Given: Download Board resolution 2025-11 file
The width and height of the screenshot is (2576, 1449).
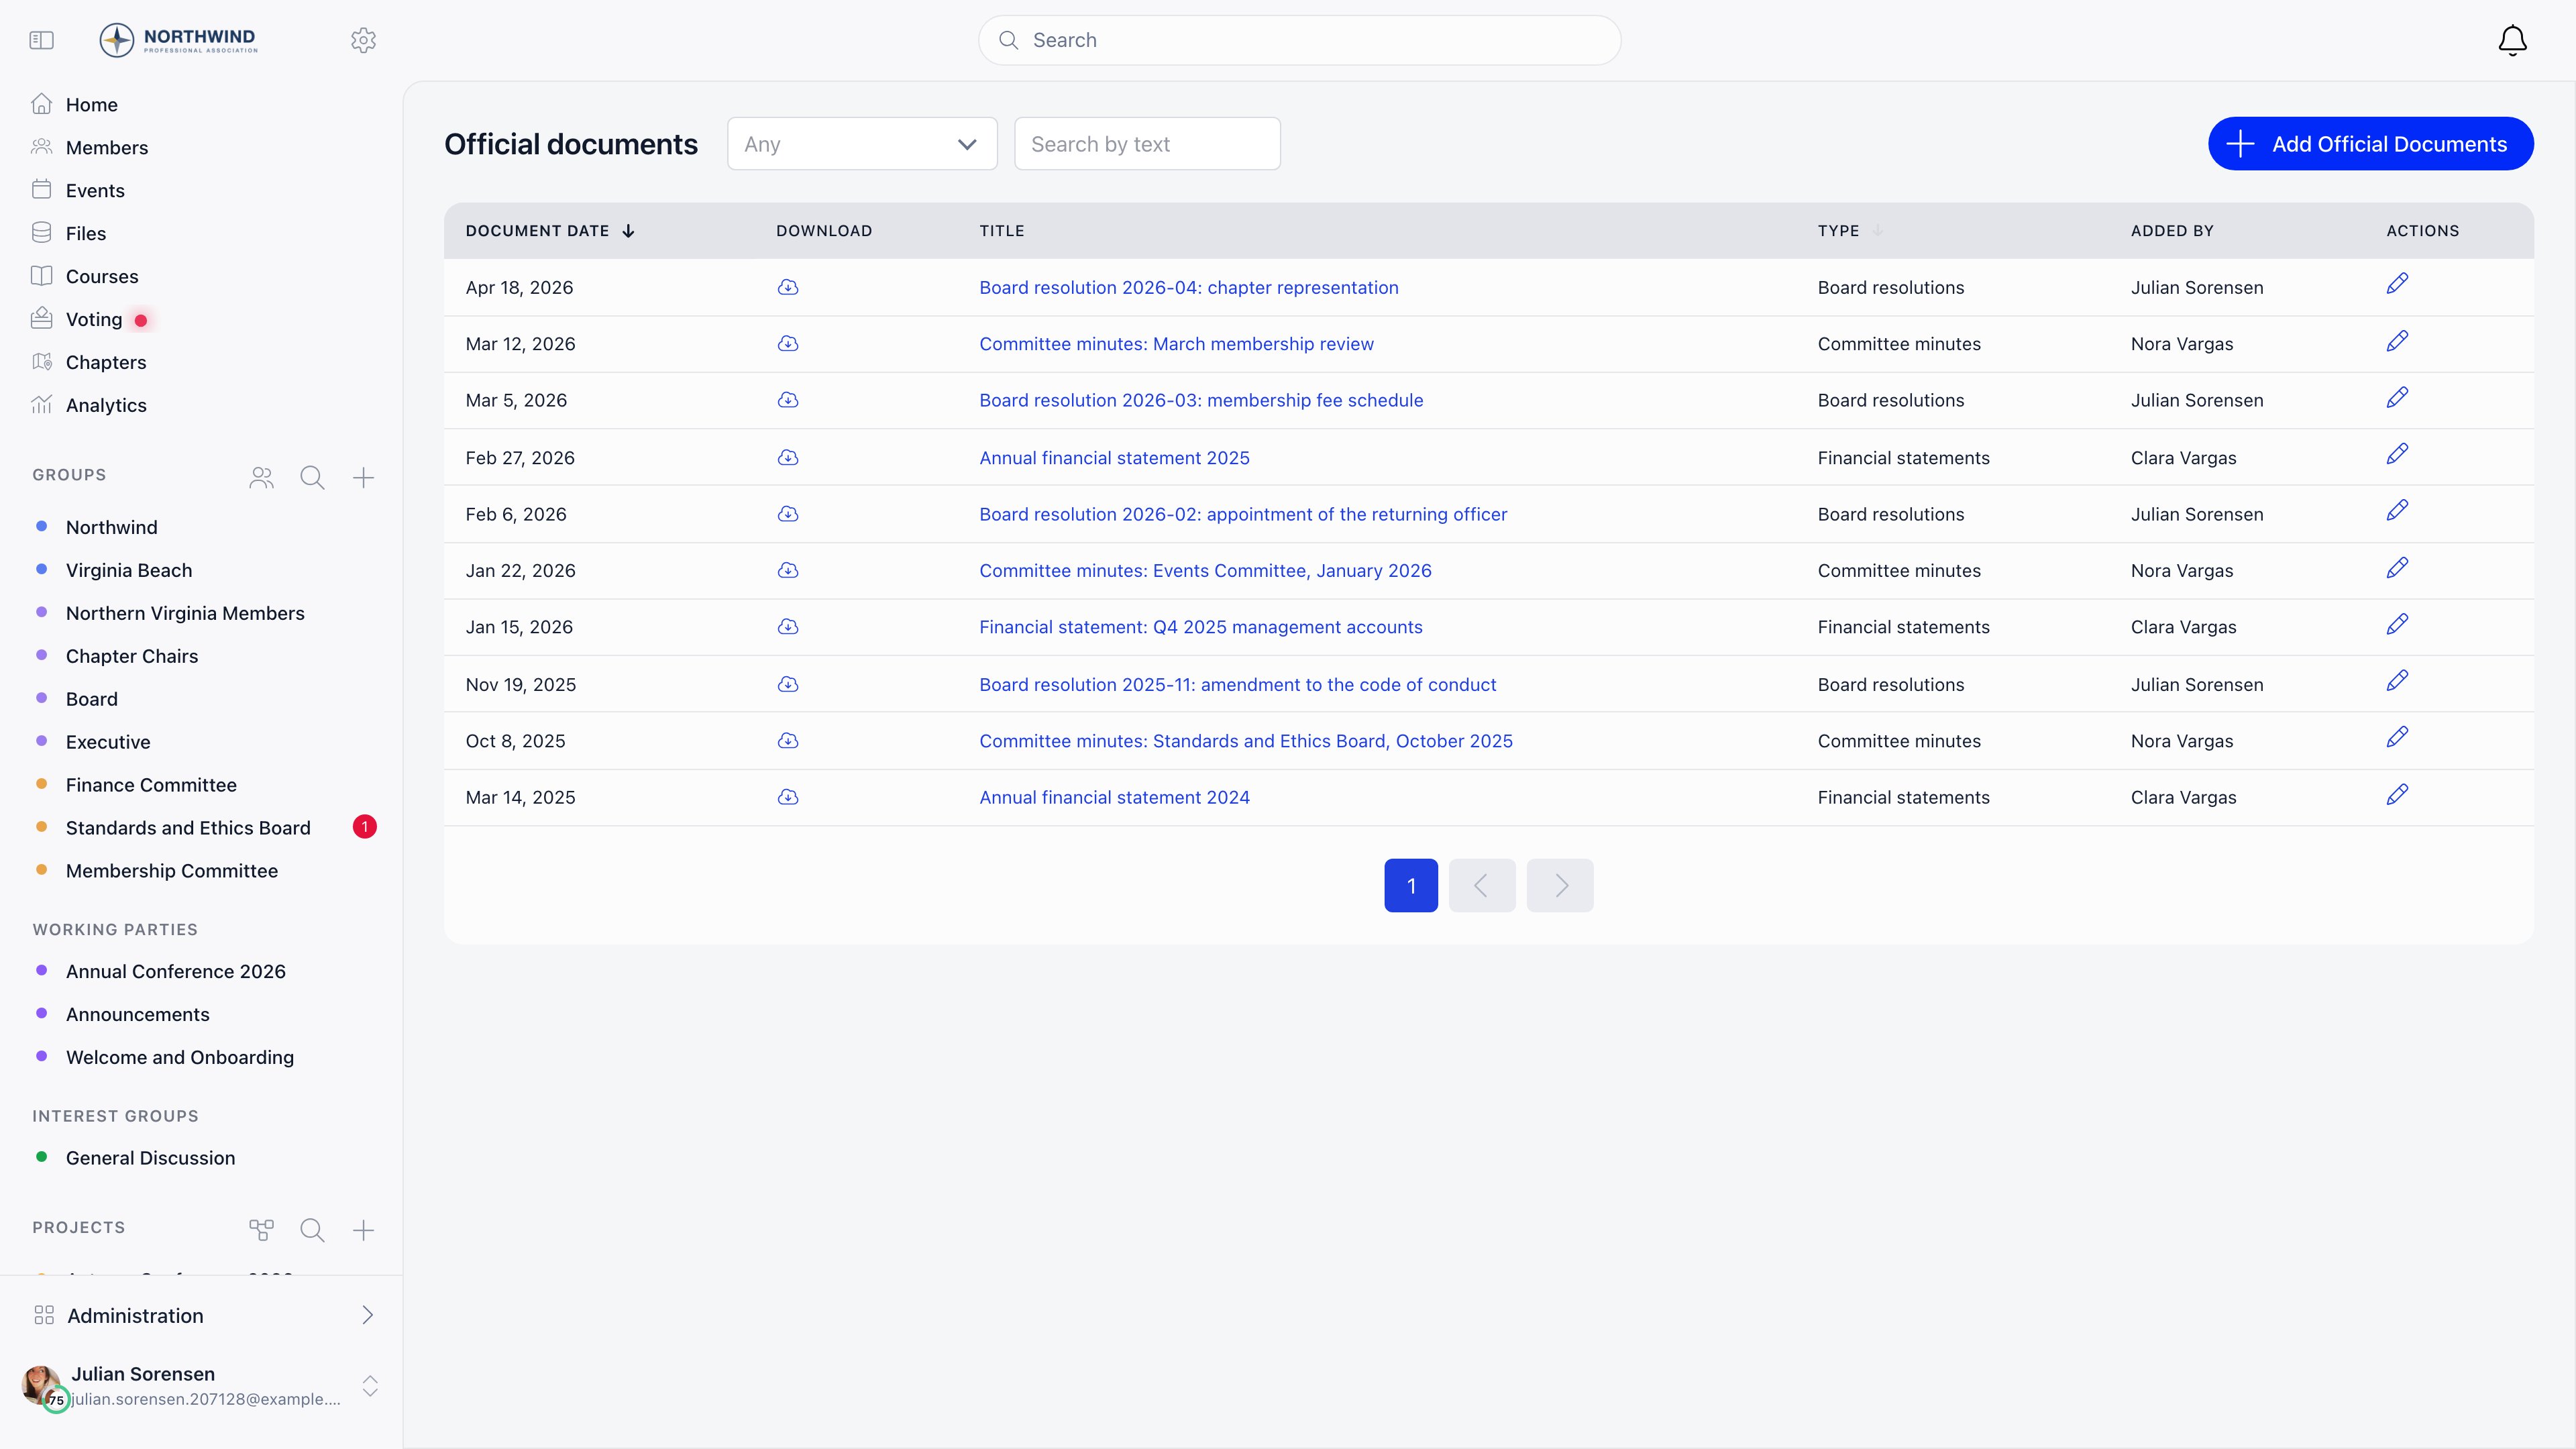Looking at the screenshot, I should point(788,684).
